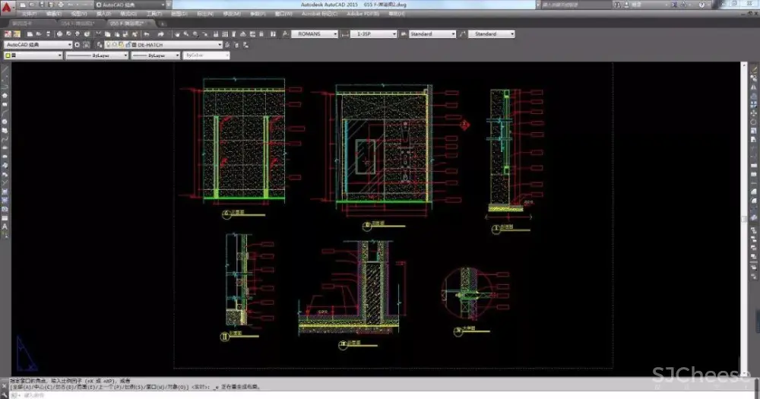The image size is (760, 399).
Task: Click the new drawing tab plus button
Action: pos(162,24)
